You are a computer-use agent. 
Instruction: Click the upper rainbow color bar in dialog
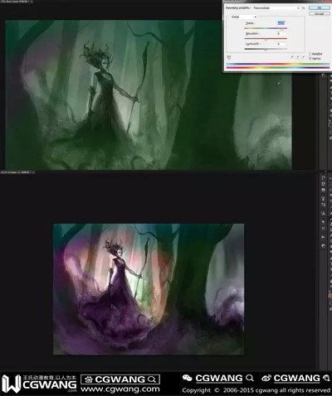278,64
